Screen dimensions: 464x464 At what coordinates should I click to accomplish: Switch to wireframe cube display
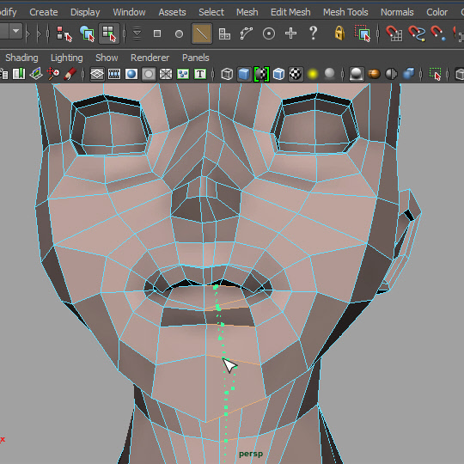pyautogui.click(x=227, y=74)
